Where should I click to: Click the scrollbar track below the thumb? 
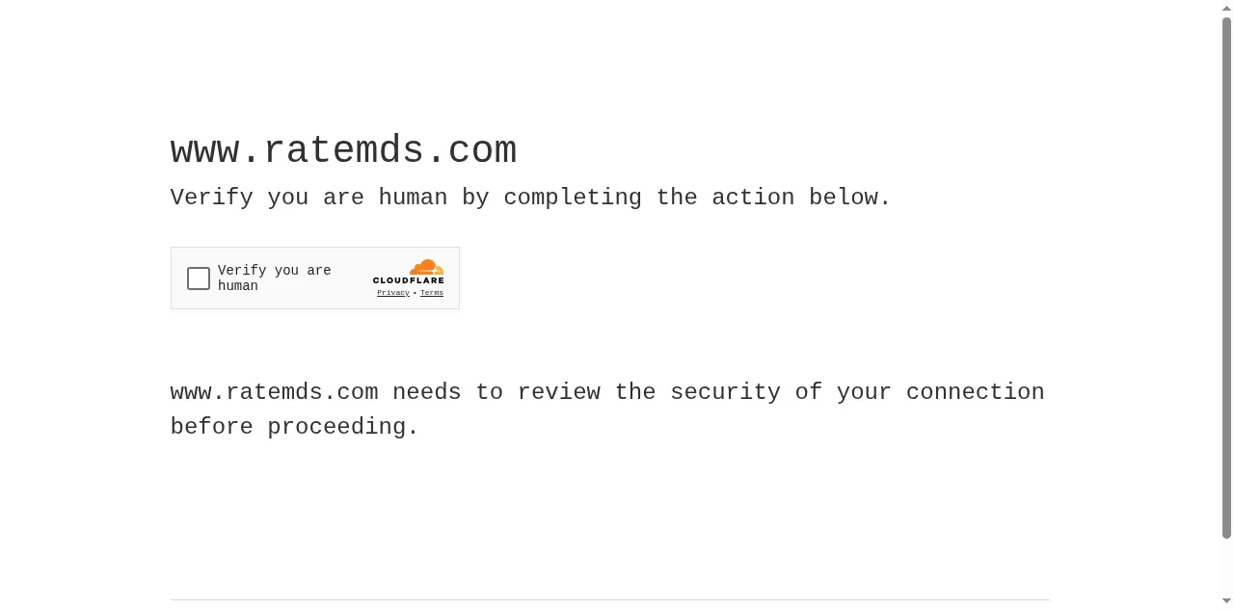pyautogui.click(x=1227, y=567)
